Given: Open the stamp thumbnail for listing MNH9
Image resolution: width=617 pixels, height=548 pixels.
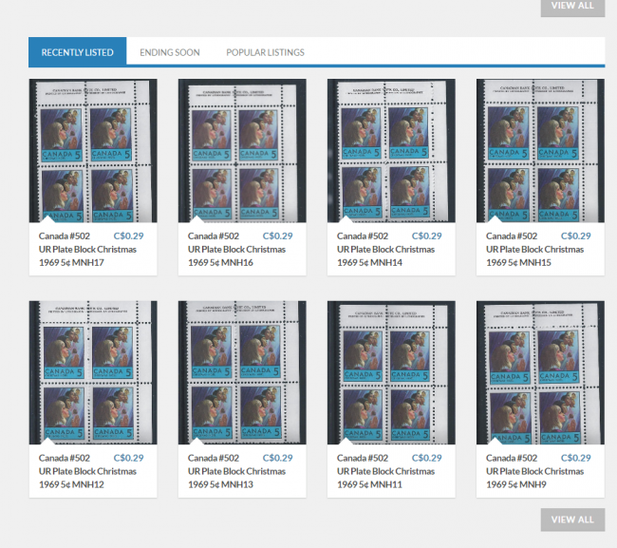Looking at the screenshot, I should tap(540, 373).
